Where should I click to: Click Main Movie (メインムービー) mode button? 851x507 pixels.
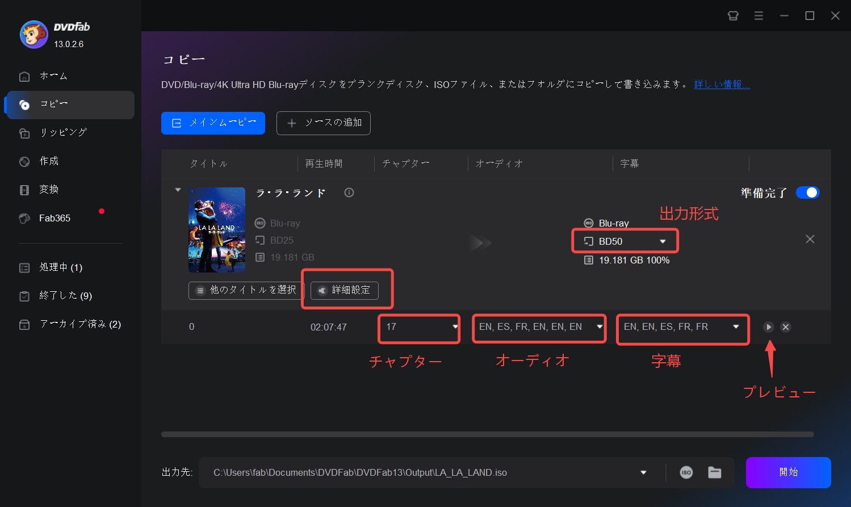click(213, 123)
